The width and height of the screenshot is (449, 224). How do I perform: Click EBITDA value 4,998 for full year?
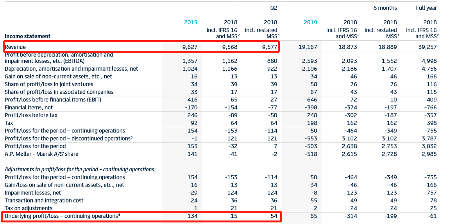429,61
